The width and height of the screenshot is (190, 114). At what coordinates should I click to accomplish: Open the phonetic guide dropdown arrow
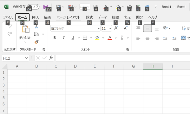pyautogui.click(x=128, y=38)
